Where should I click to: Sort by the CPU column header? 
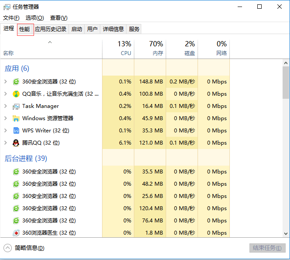pyautogui.click(x=118, y=49)
